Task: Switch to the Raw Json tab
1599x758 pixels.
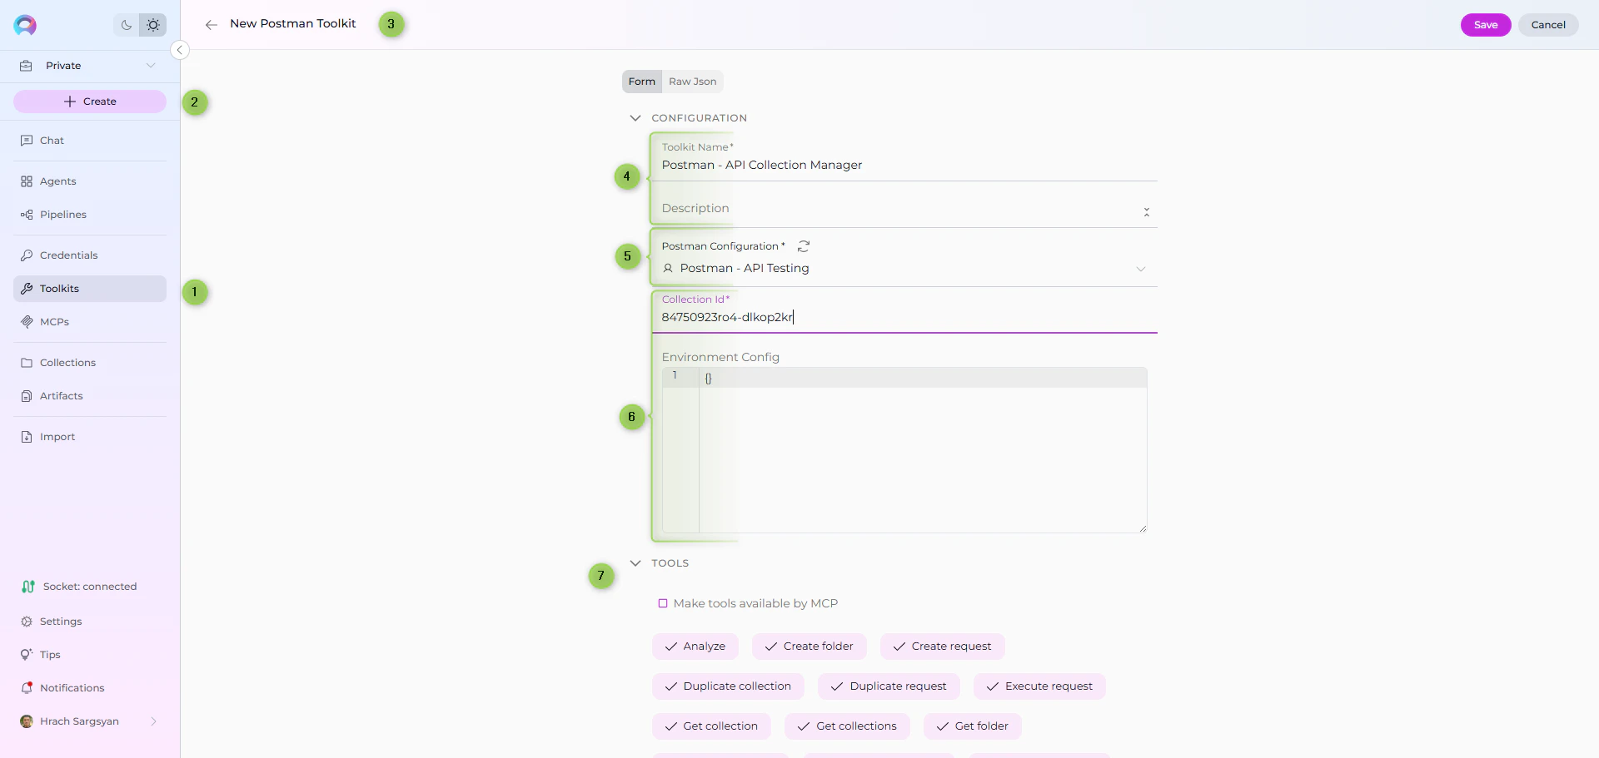Action: 692,81
